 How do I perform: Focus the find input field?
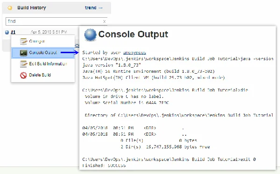click(56, 21)
